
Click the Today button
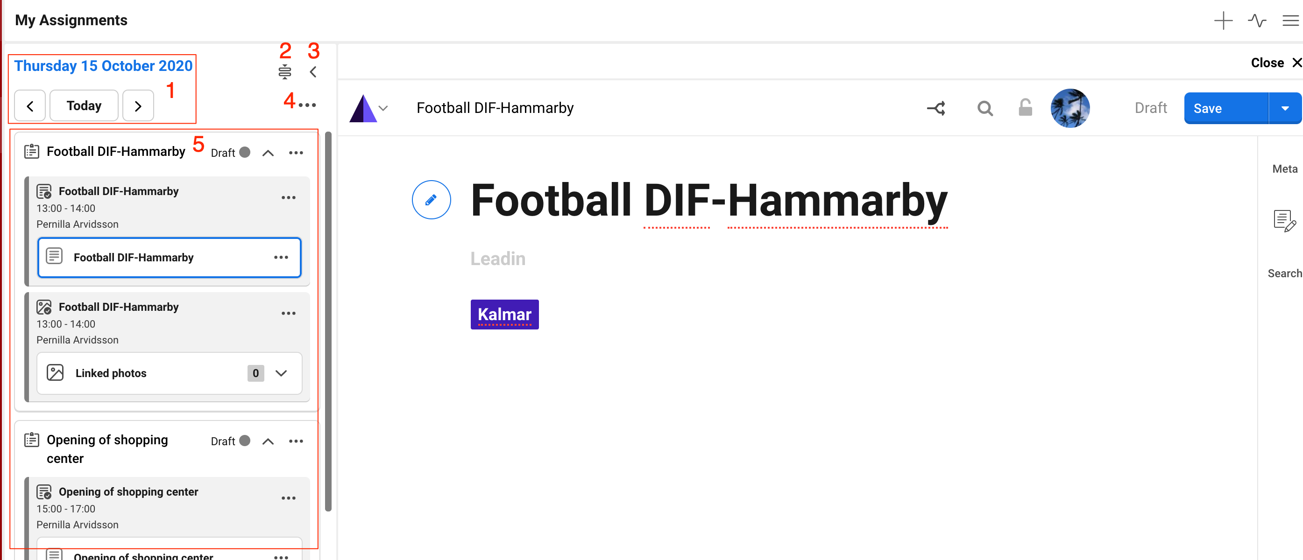84,105
